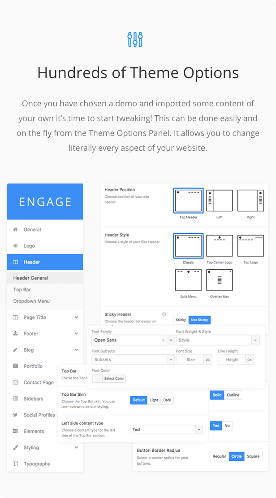Click the Elements stack icon
Viewport: 276px width, 498px height.
pyautogui.click(x=15, y=431)
